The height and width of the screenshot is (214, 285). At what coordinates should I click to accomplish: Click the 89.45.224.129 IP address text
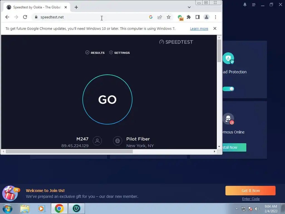coord(75,145)
